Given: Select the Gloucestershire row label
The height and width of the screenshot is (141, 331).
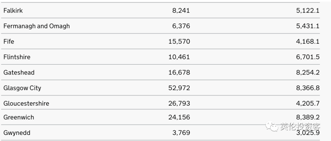Looking at the screenshot, I should (26, 103).
